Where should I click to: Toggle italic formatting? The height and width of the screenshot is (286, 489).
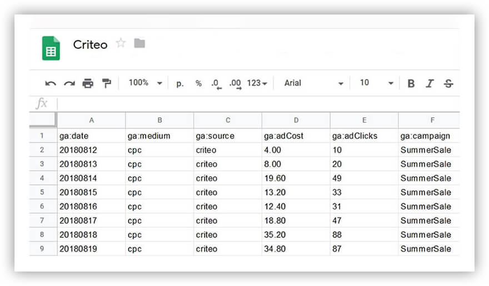point(430,83)
